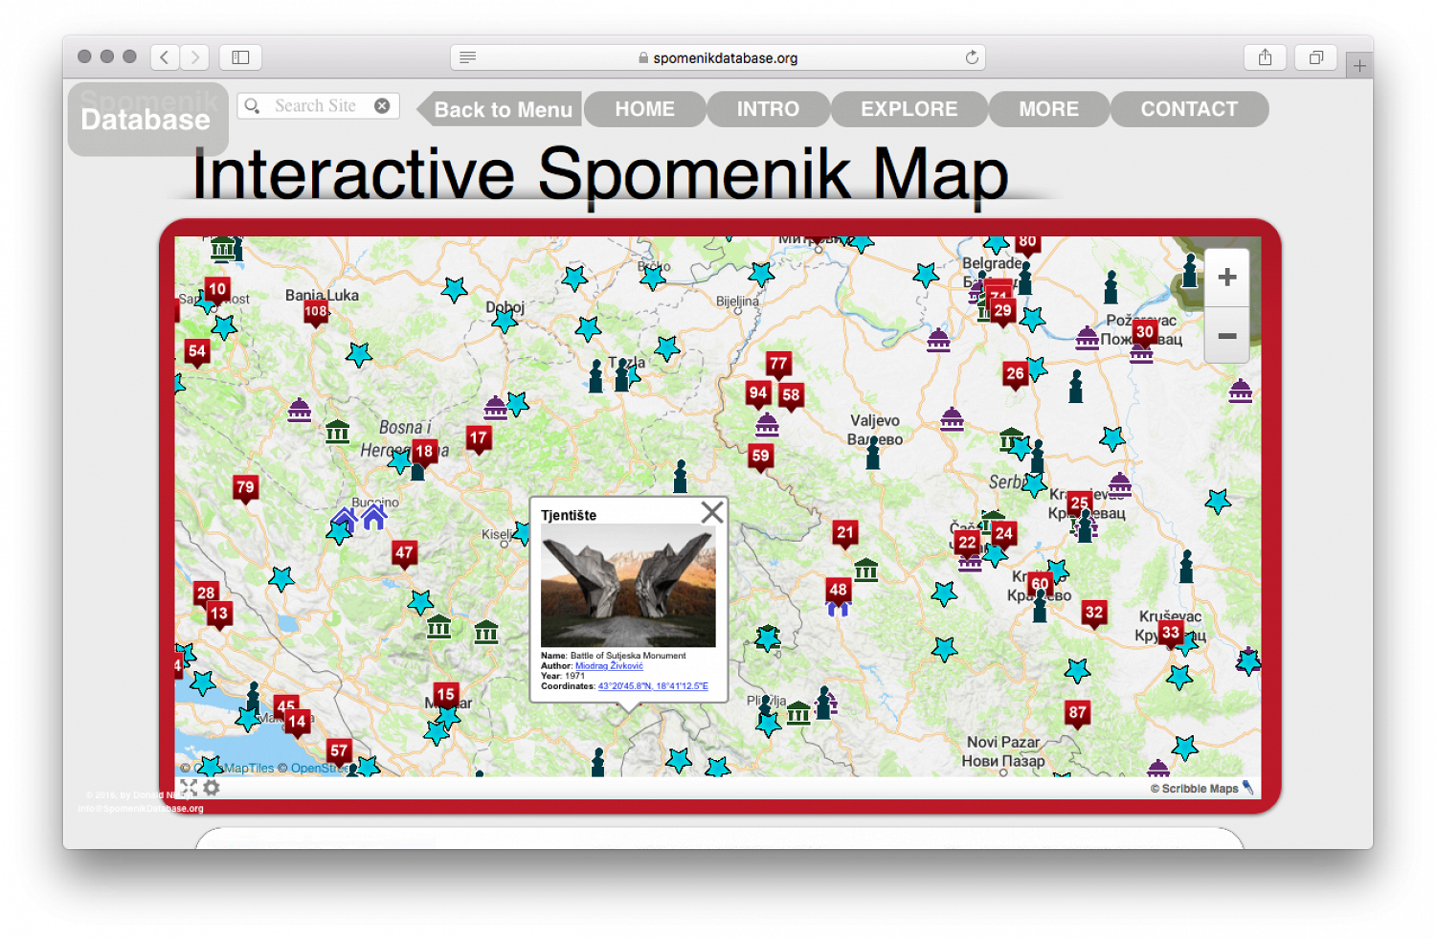Click the spomenikdatabase.org address bar
This screenshot has width=1436, height=939.
click(717, 57)
